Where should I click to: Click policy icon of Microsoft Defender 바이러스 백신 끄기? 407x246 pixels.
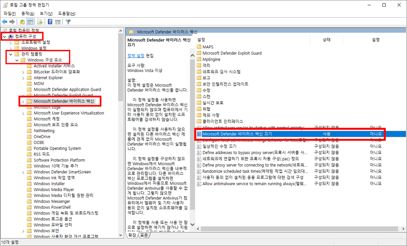[199, 134]
